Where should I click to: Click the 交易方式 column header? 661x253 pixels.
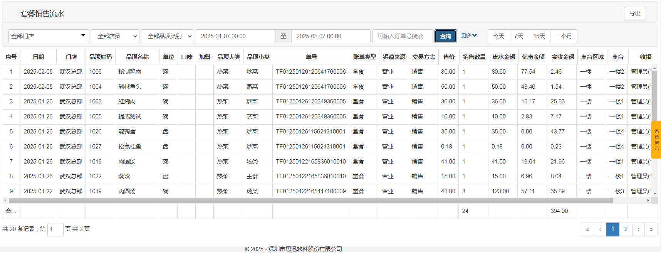423,57
